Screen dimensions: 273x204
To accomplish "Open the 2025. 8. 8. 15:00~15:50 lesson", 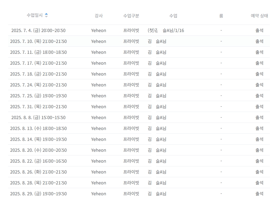I will click(38, 118).
